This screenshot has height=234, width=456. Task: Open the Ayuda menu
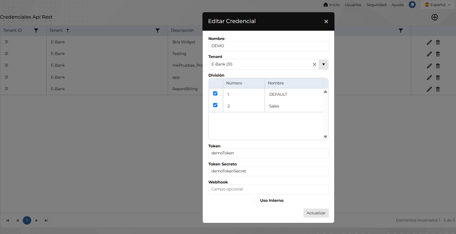pos(398,5)
